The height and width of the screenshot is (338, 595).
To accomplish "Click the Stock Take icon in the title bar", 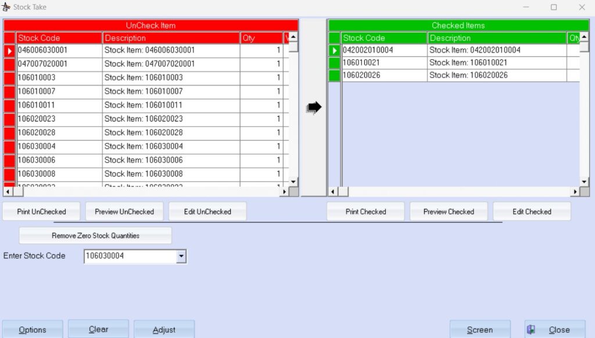I will [x=6, y=6].
